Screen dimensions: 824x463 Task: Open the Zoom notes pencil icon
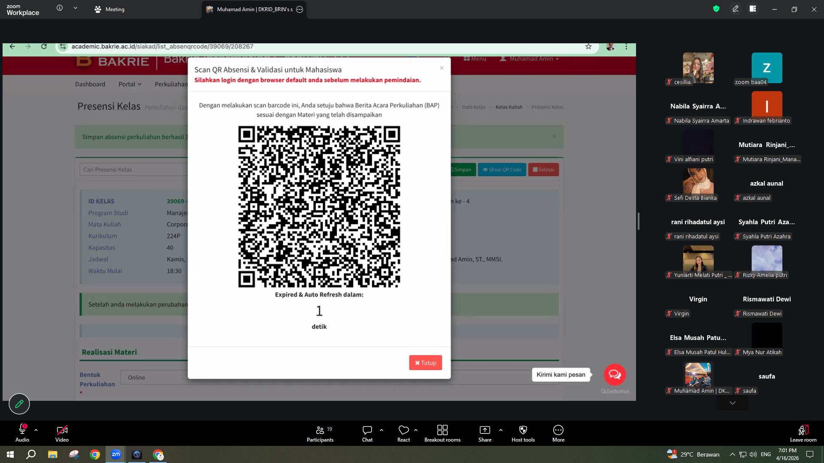[x=736, y=9]
